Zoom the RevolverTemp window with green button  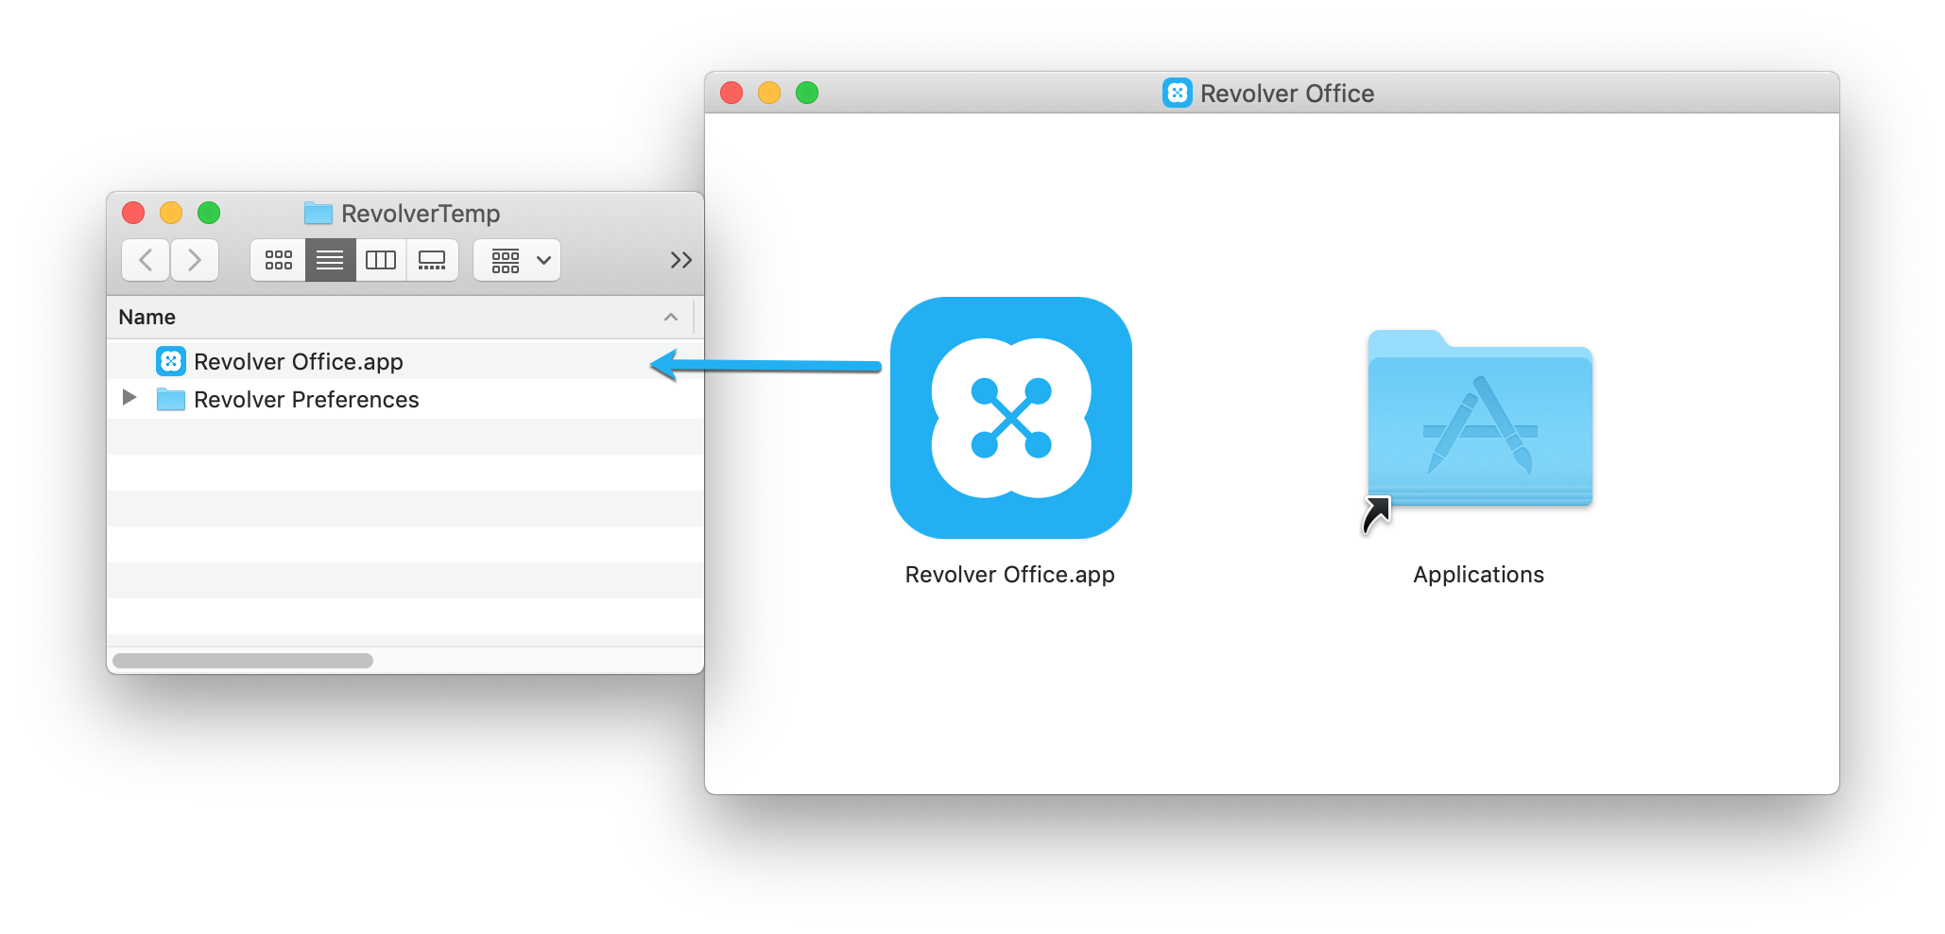click(209, 213)
